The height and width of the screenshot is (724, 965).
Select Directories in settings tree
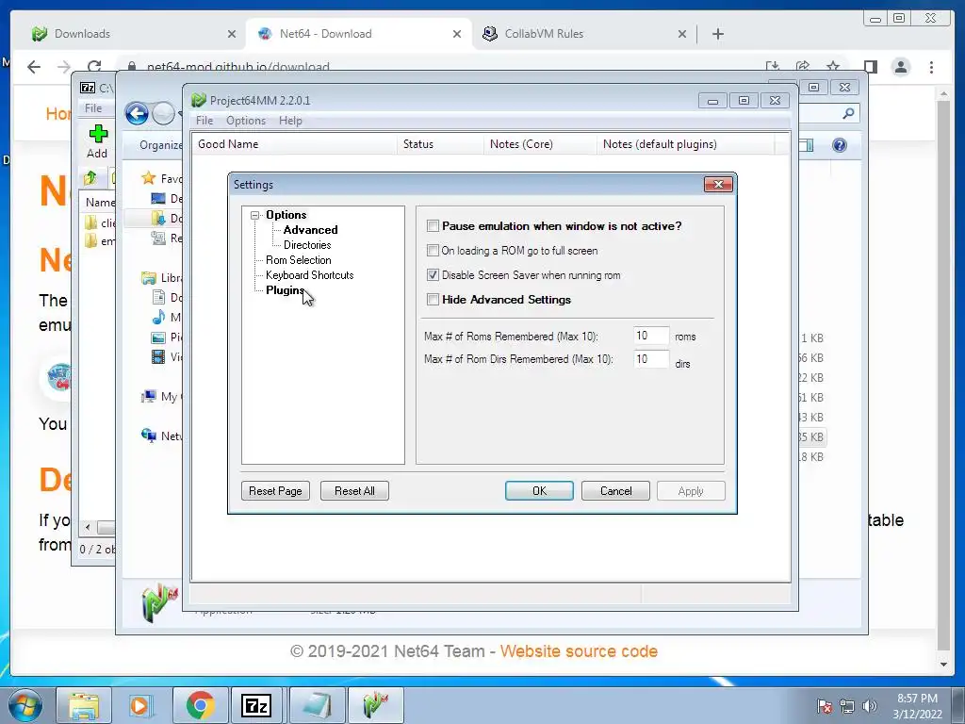click(x=307, y=245)
